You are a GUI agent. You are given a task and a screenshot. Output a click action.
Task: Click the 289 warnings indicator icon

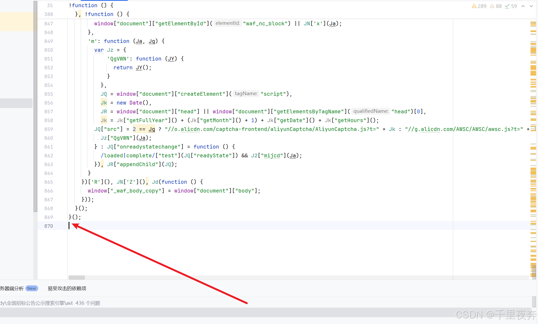(x=474, y=6)
